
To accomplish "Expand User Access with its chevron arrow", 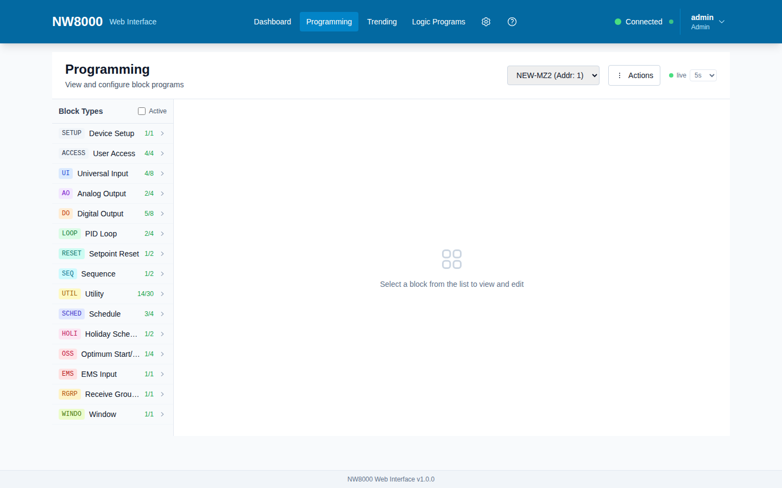I will (162, 153).
